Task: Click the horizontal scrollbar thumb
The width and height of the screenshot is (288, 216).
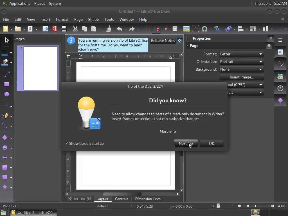Action: tap(122, 194)
